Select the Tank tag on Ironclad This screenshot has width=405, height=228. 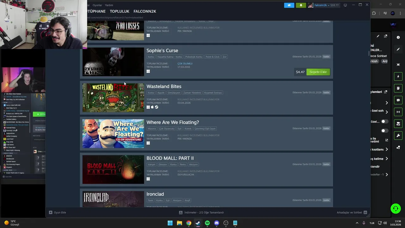point(150,200)
